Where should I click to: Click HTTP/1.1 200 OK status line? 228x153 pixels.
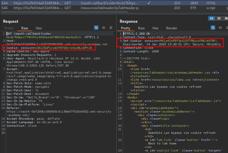(x=136, y=34)
